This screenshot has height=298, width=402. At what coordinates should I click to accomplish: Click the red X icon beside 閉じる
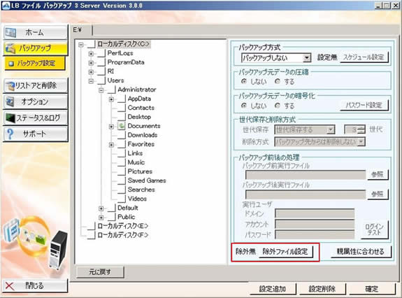10,286
